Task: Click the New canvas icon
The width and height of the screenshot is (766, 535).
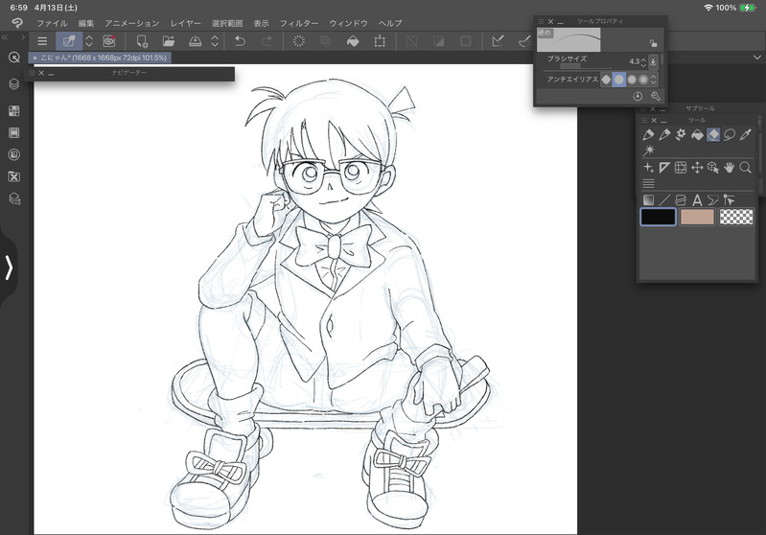Action: click(142, 41)
